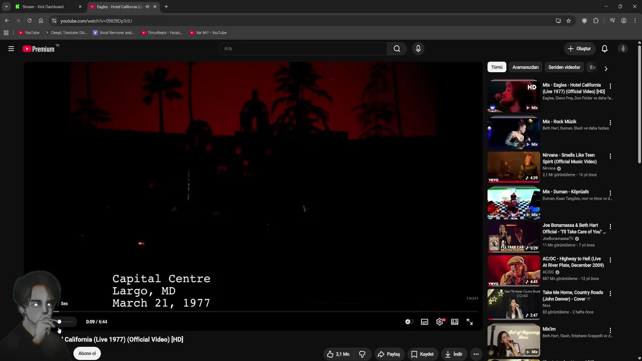Open YouTube bookmark in bookmarks bar
The width and height of the screenshot is (642, 361).
pyautogui.click(x=29, y=33)
